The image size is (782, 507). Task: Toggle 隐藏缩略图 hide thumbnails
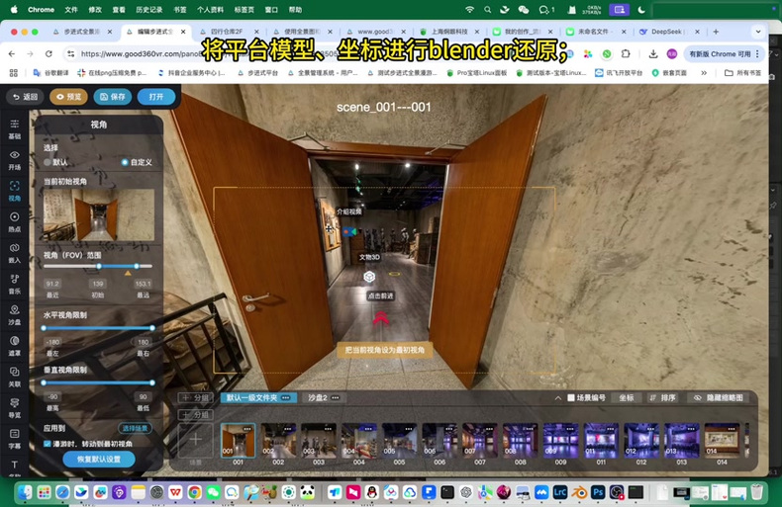point(720,397)
